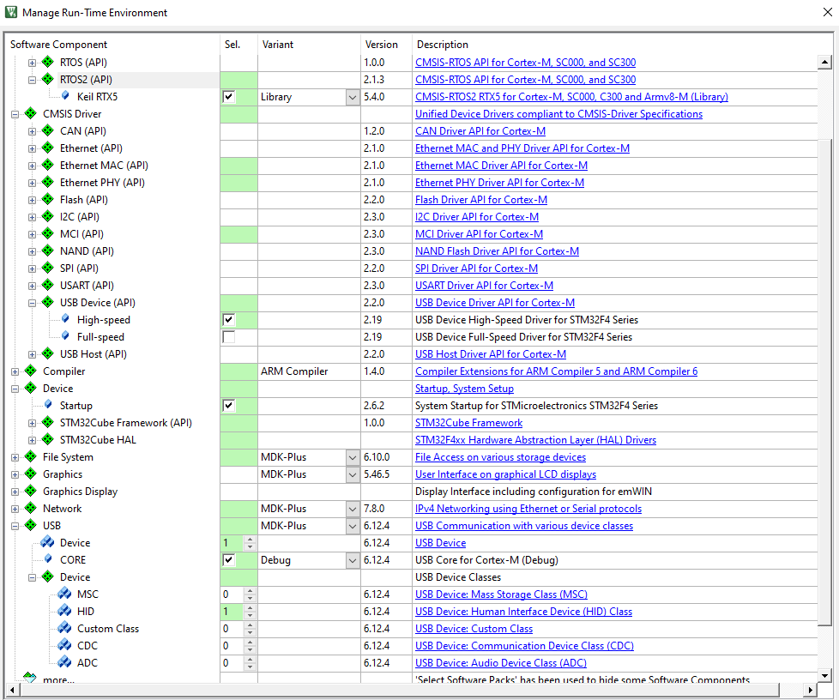Open the CMSIS-RTOS2 RTX5 description link
The width and height of the screenshot is (839, 700).
[571, 97]
